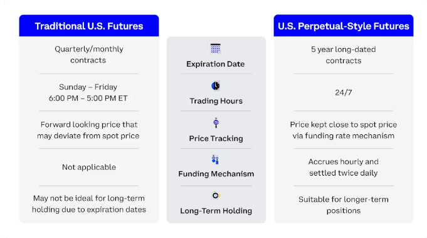
Task: Click the Funding Mechanism icon
Action: (215, 159)
